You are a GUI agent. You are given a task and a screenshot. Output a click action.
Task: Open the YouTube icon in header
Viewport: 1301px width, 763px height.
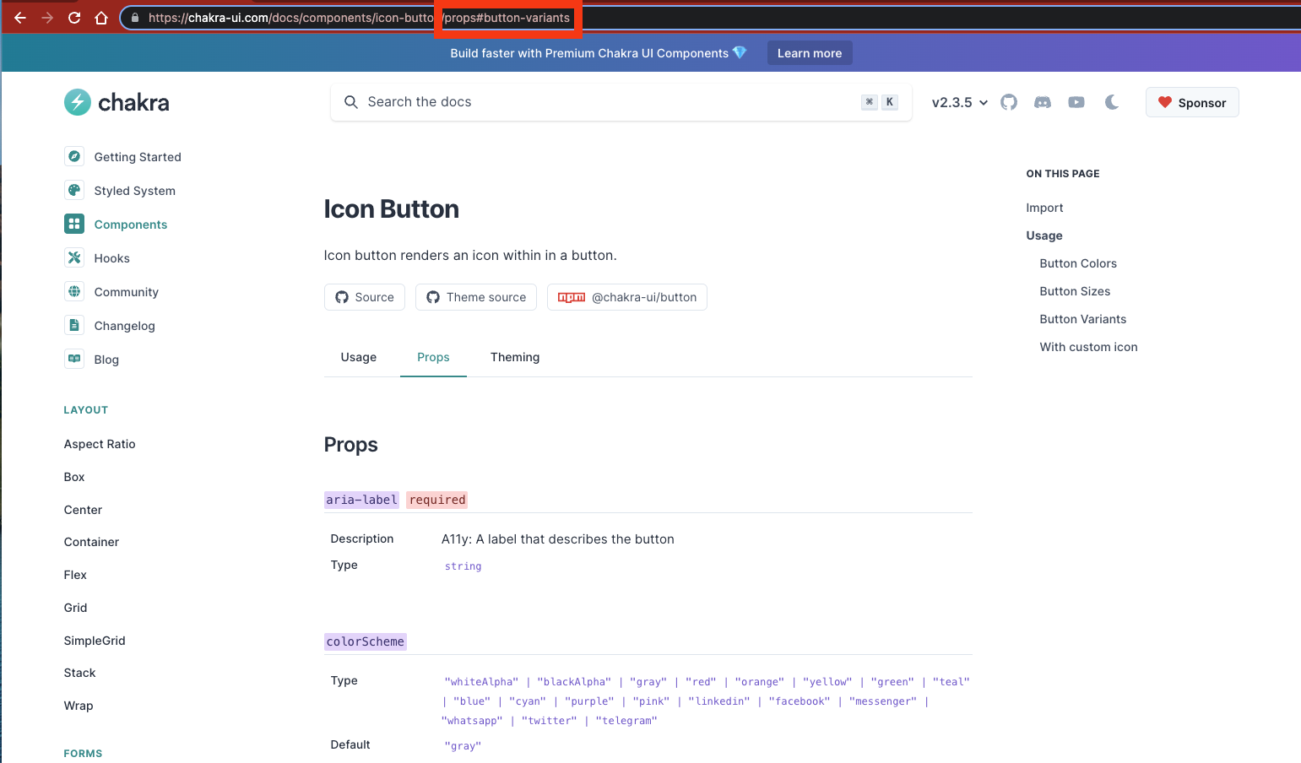[x=1076, y=102]
